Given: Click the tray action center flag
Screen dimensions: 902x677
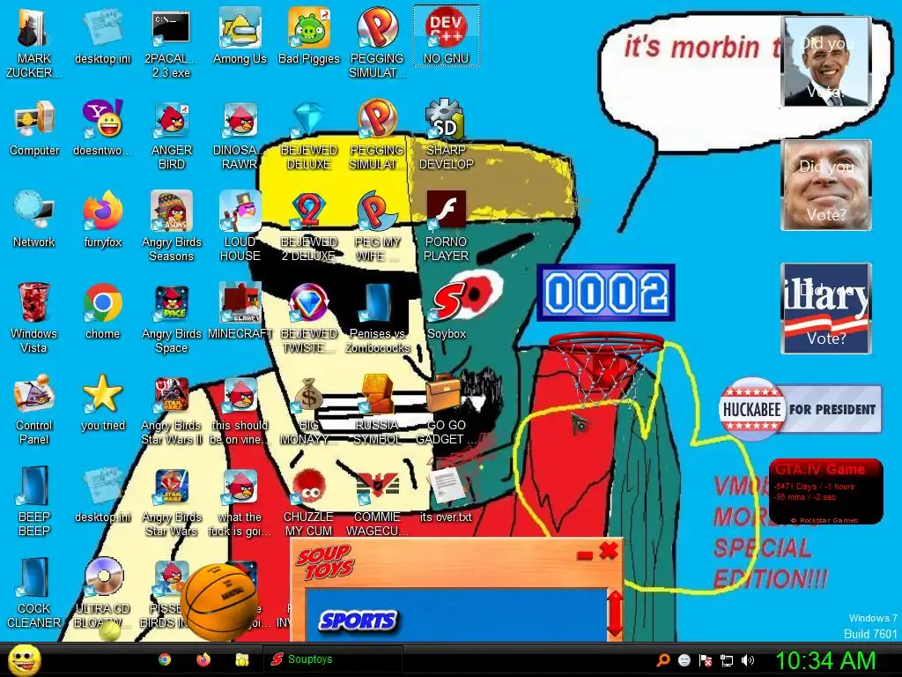Looking at the screenshot, I should [706, 660].
